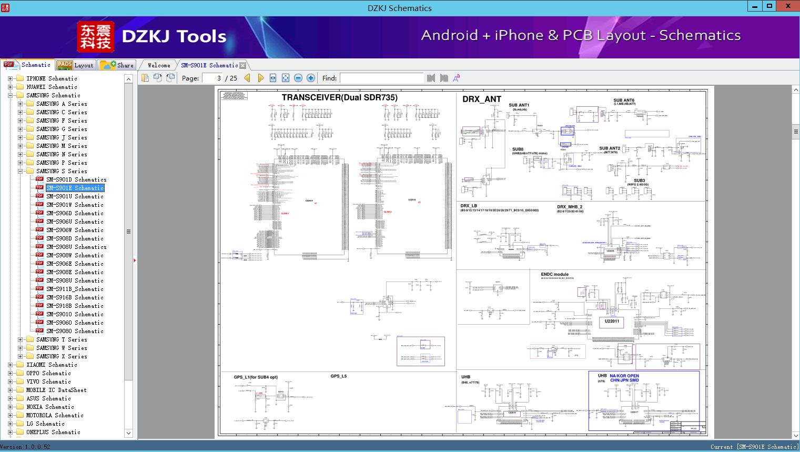
Task: Select SM-S901U Schematic in the tree
Action: point(74,196)
